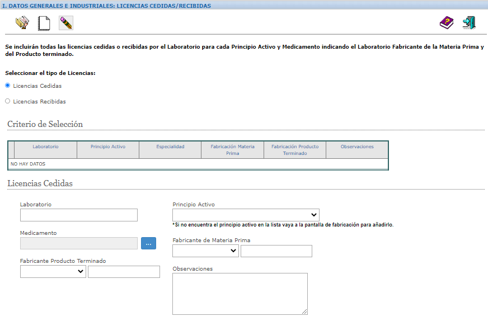Click the text field beside Fabricante Materia Prima dropdown

(276, 251)
